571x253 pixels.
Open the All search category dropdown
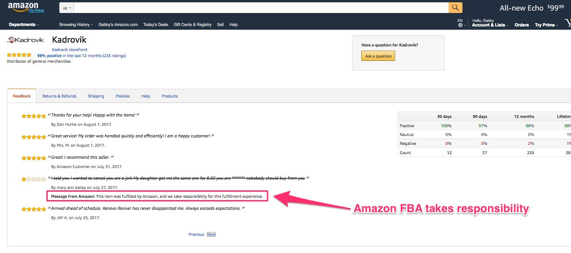pos(67,8)
